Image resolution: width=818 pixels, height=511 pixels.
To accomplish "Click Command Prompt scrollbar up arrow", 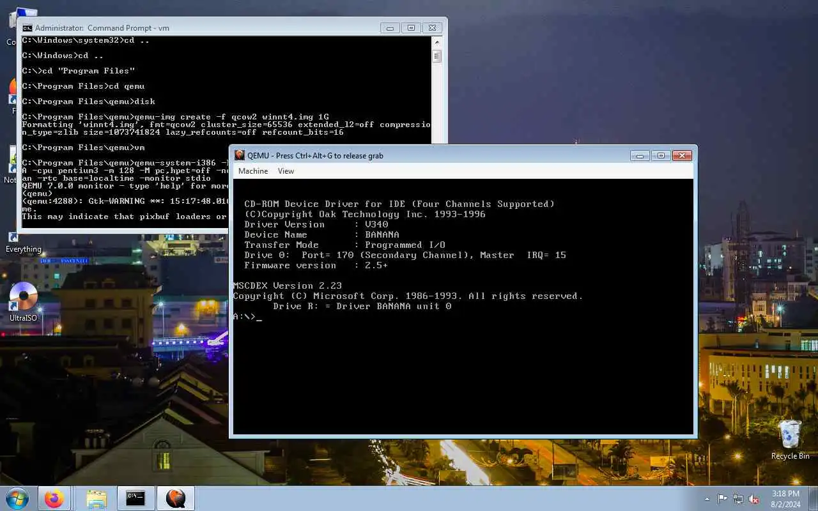I will pyautogui.click(x=437, y=42).
